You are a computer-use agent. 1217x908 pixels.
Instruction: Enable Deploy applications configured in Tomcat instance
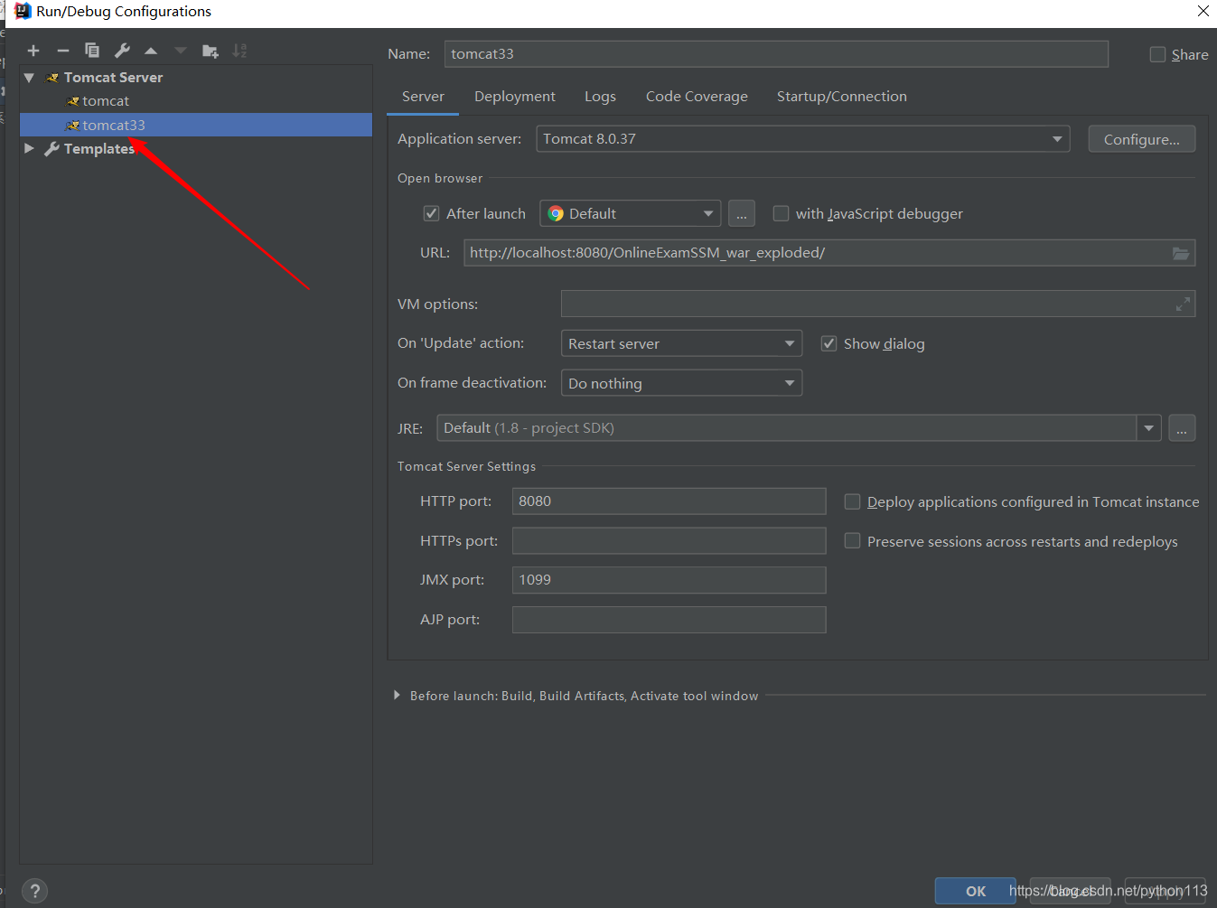tap(852, 501)
